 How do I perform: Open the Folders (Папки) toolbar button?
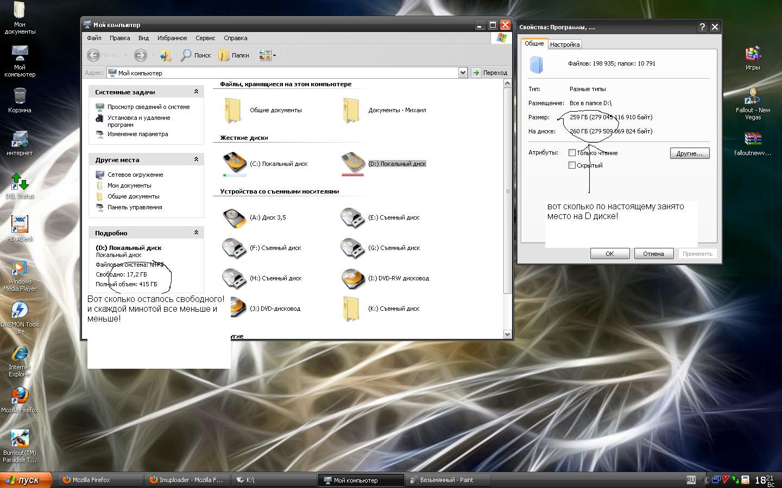click(x=234, y=55)
